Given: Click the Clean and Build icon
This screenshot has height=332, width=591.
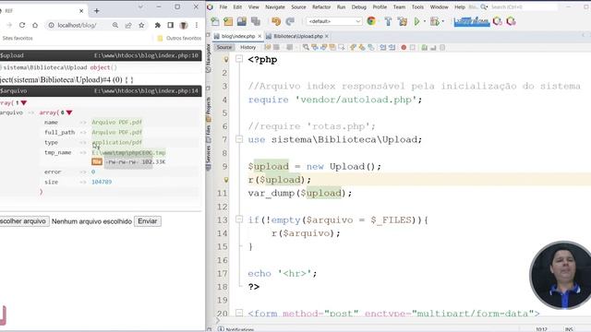Looking at the screenshot, I should 403,21.
